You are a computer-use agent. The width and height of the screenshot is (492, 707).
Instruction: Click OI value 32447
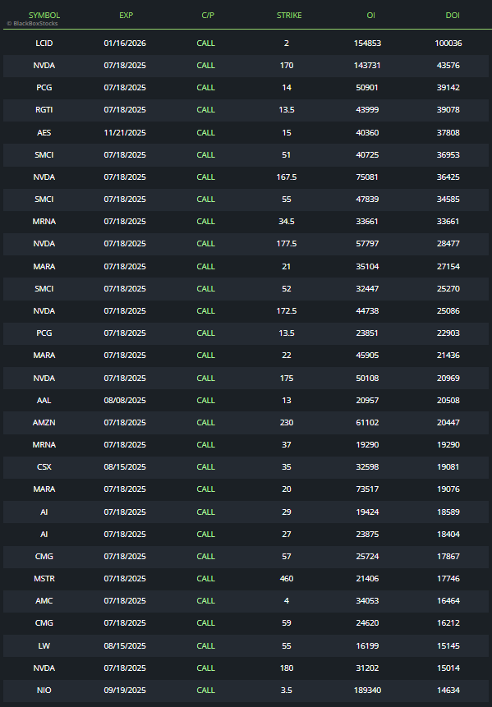coord(367,288)
